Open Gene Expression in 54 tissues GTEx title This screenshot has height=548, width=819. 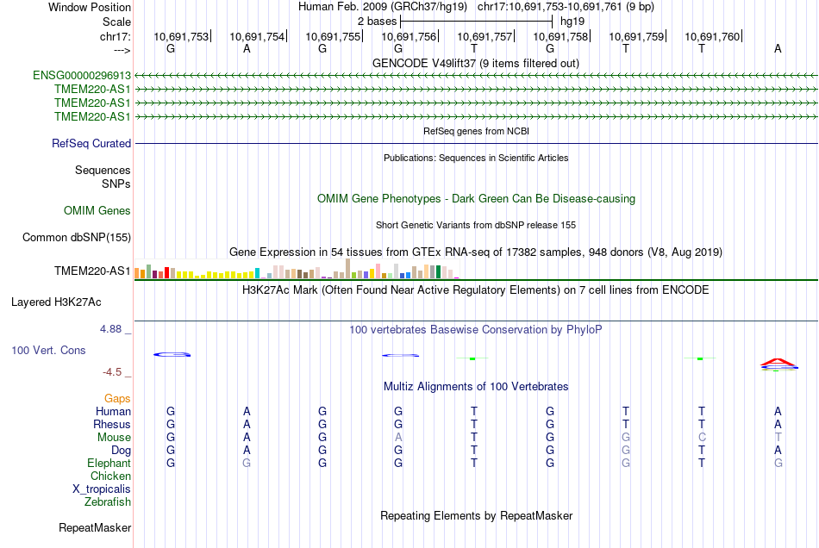(x=475, y=252)
